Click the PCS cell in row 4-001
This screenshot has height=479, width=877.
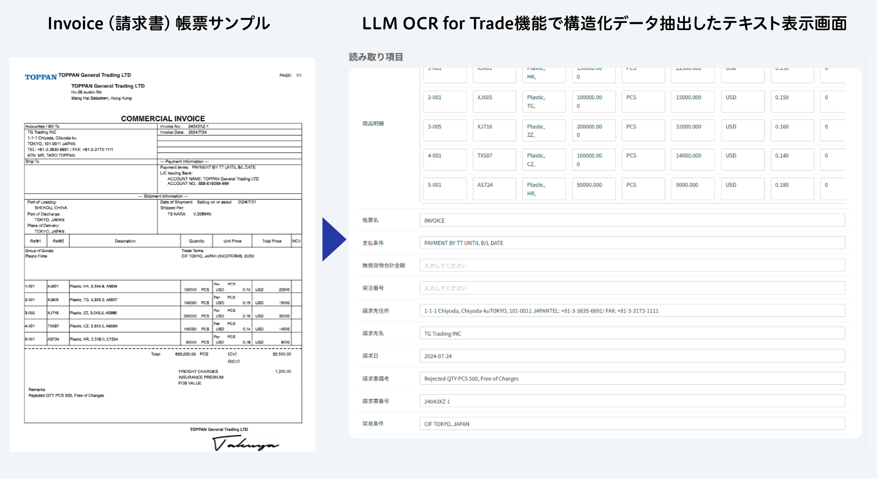tap(643, 159)
